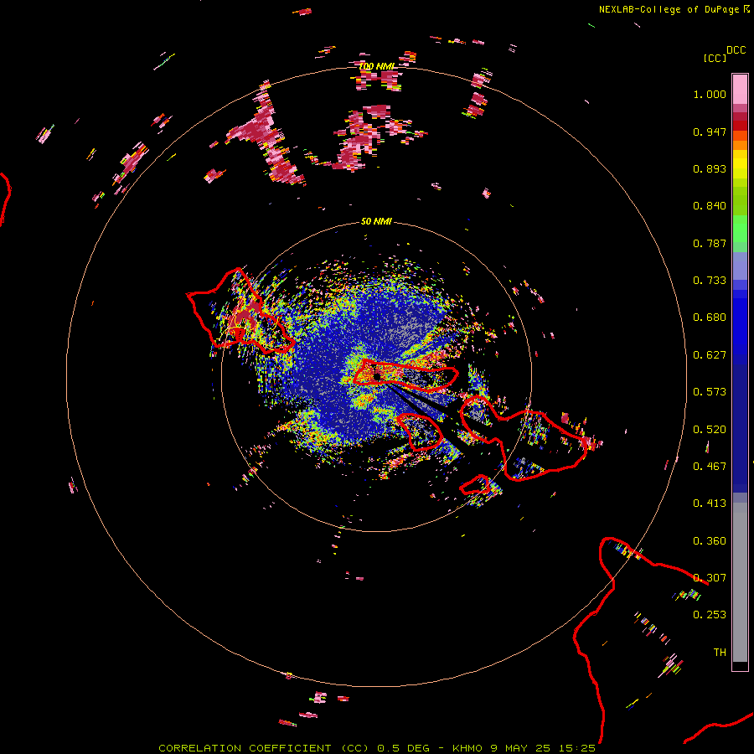This screenshot has width=754, height=754.
Task: Click the 0.253 scale value
Action: point(710,615)
